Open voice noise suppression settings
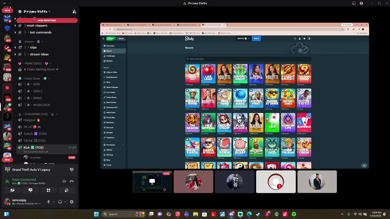The image size is (390, 219). 64,181
